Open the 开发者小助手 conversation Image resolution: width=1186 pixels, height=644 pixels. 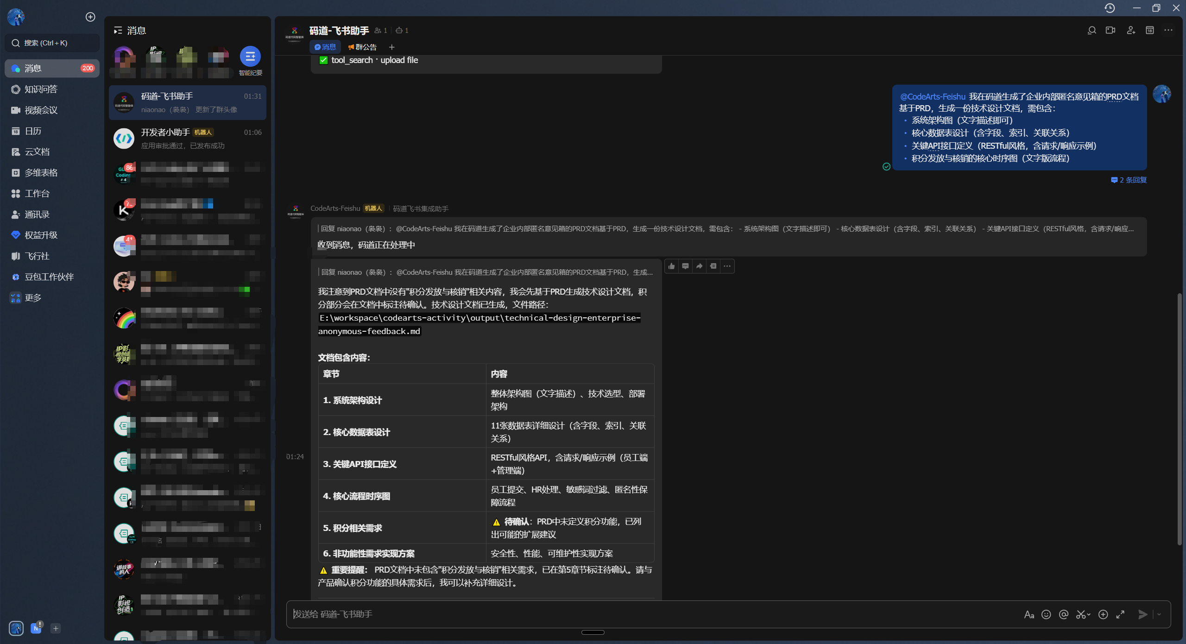click(188, 139)
